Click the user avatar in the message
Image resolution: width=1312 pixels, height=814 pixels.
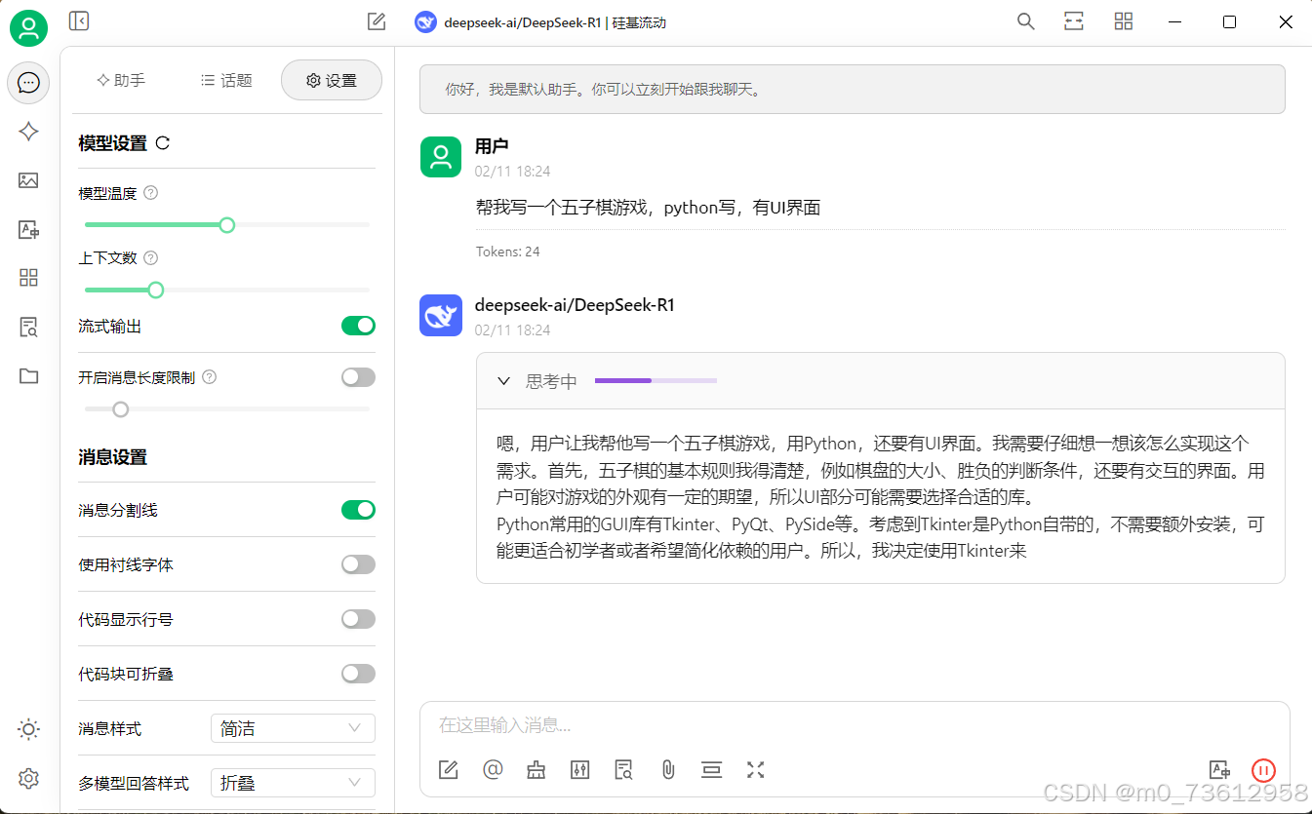(x=441, y=157)
